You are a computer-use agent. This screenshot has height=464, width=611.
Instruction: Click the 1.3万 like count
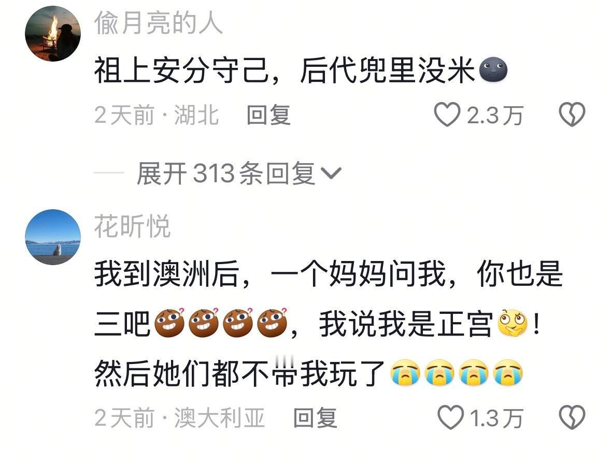point(496,418)
